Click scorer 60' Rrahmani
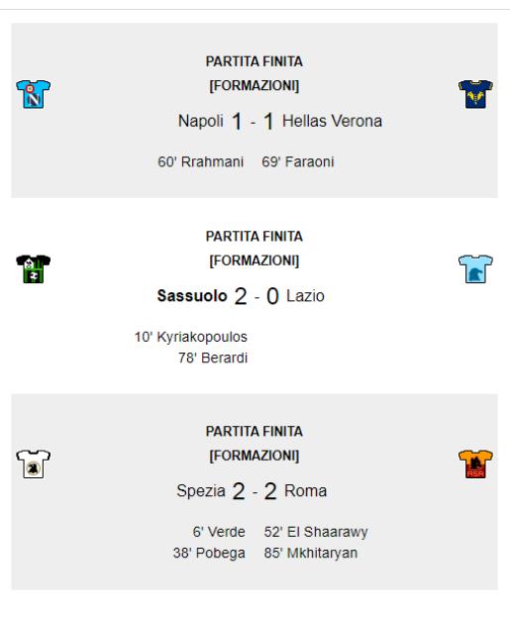This screenshot has height=617, width=510. pyautogui.click(x=201, y=161)
